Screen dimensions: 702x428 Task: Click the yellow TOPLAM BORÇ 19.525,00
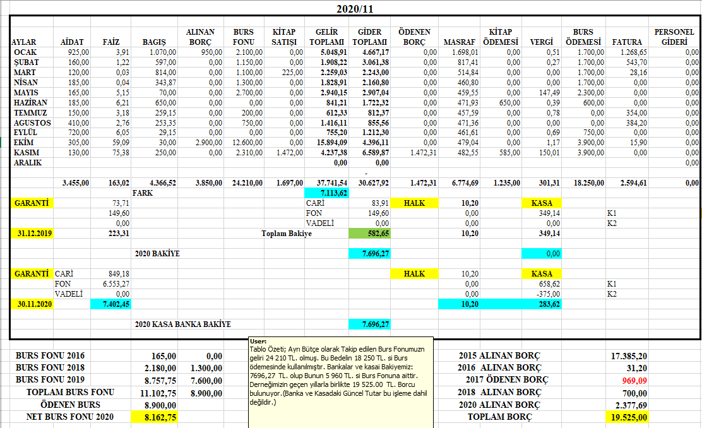click(627, 417)
